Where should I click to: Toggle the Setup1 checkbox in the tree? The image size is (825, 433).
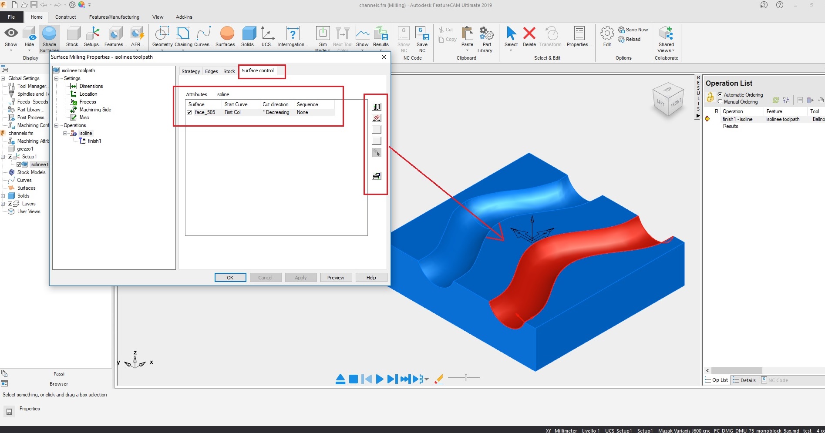pyautogui.click(x=11, y=157)
